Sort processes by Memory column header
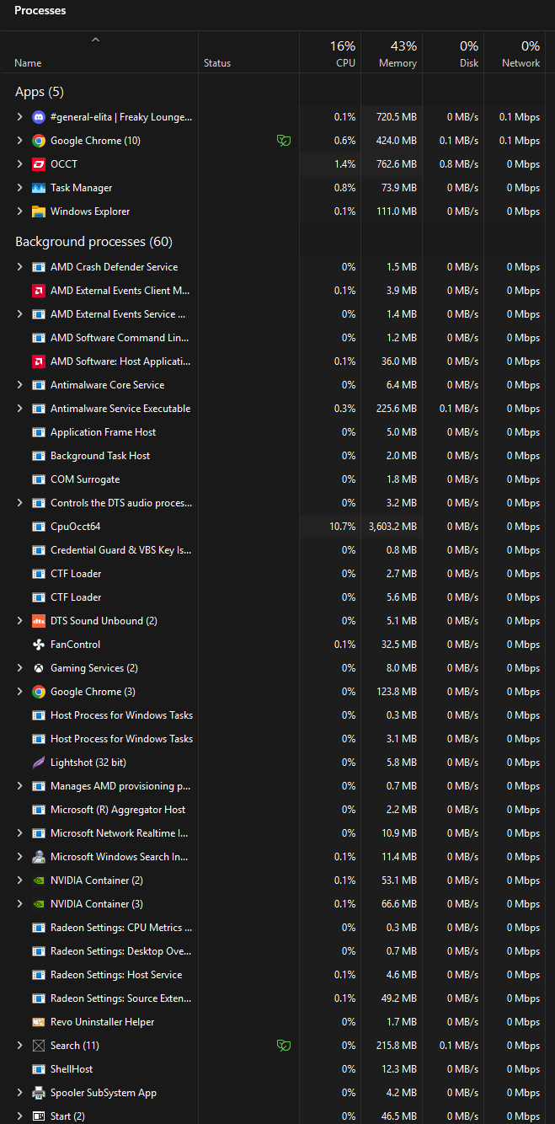 tap(392, 54)
